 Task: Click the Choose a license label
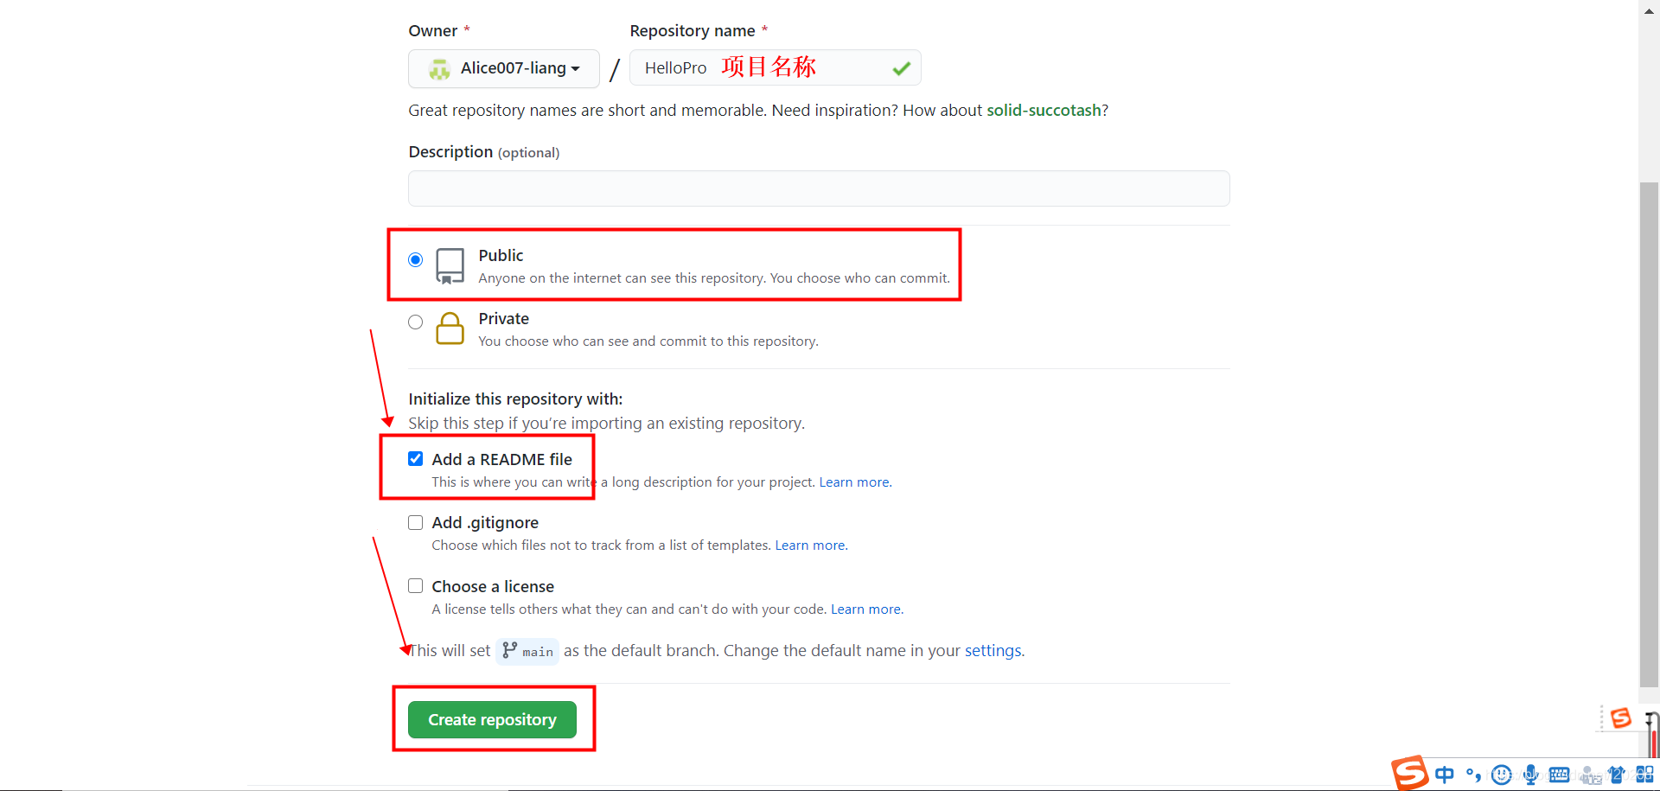(493, 586)
